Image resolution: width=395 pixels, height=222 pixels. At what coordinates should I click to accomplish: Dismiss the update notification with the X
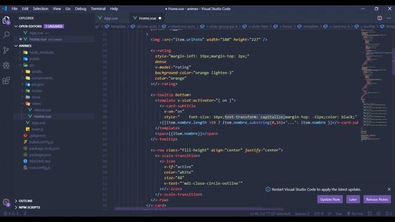(389, 189)
